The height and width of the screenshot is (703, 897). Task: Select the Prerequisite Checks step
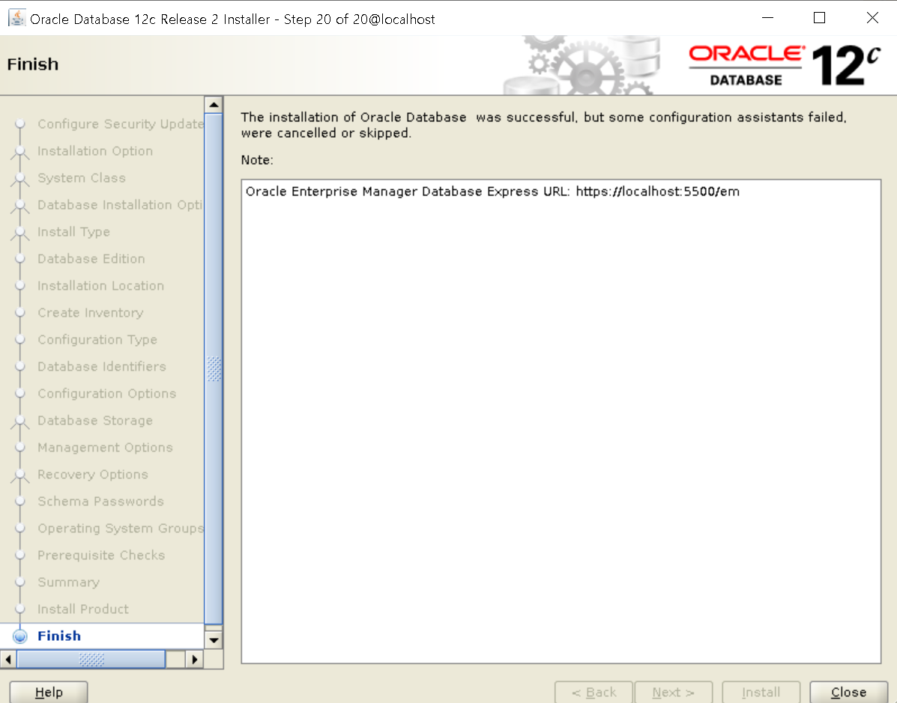tap(101, 555)
